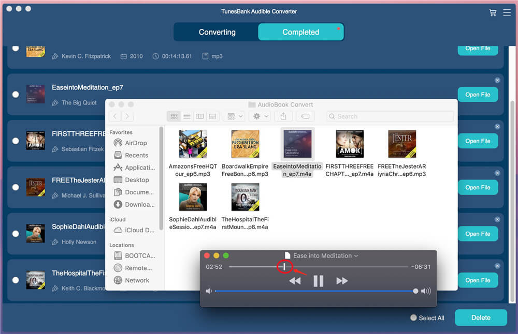Switch Finder to column view

[x=199, y=116]
